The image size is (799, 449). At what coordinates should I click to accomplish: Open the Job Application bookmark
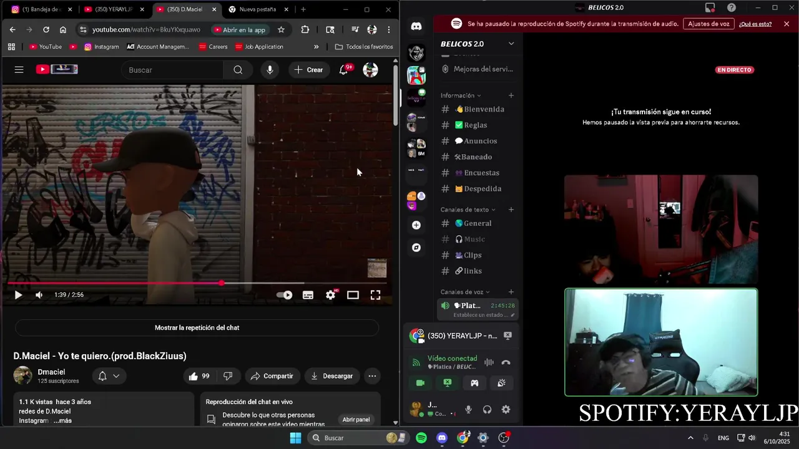pos(259,47)
